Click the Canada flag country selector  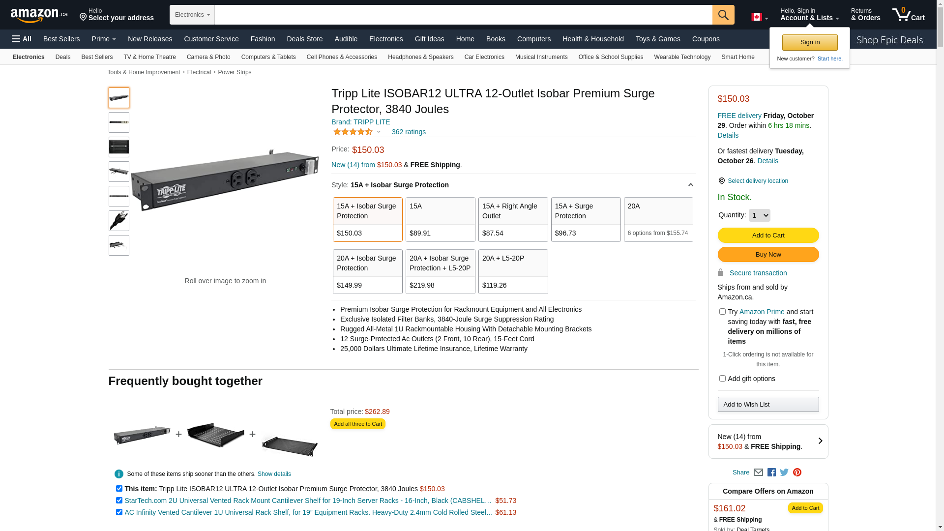(759, 17)
